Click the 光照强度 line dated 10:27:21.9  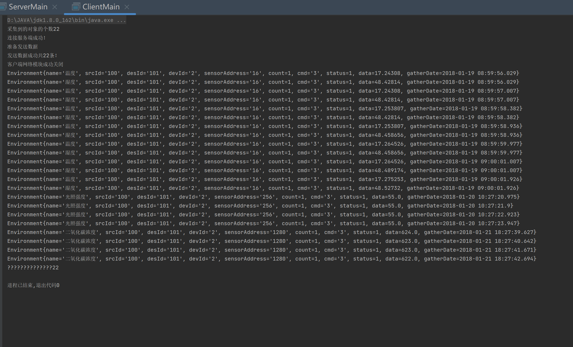[x=260, y=206]
